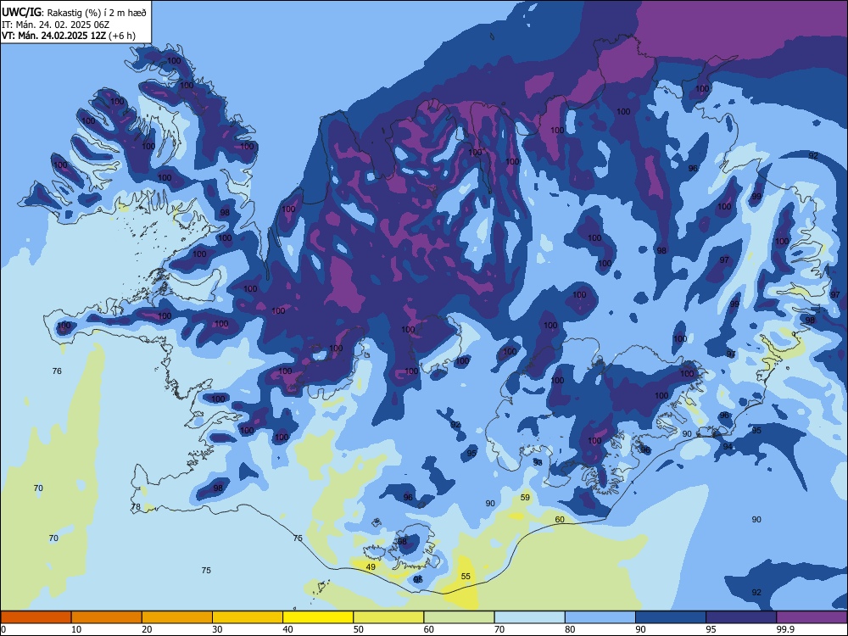The height and width of the screenshot is (636, 848).
Task: Click the '99.9' legend scale label
Action: (x=785, y=629)
